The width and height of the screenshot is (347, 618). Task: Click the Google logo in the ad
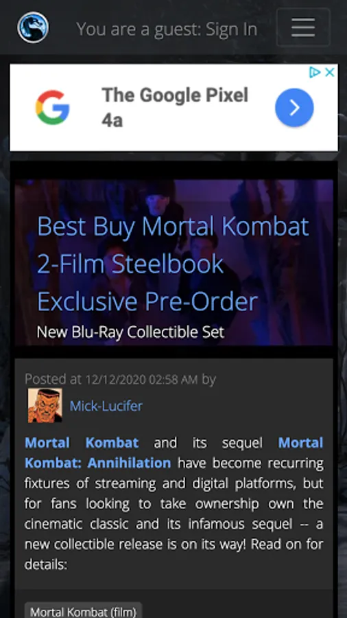[x=52, y=107]
